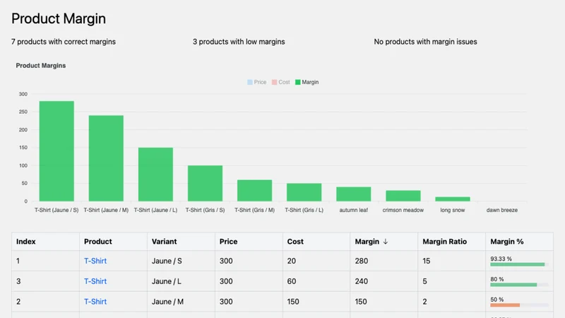The image size is (565, 318).
Task: Click '7 products with correct margins' summary
Action: [64, 42]
